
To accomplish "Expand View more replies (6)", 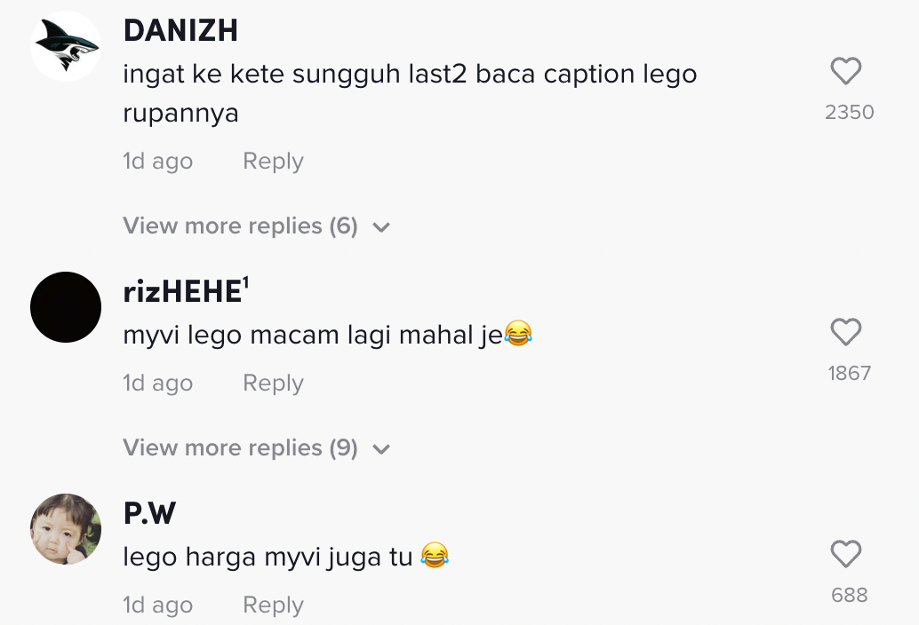I will 240,226.
